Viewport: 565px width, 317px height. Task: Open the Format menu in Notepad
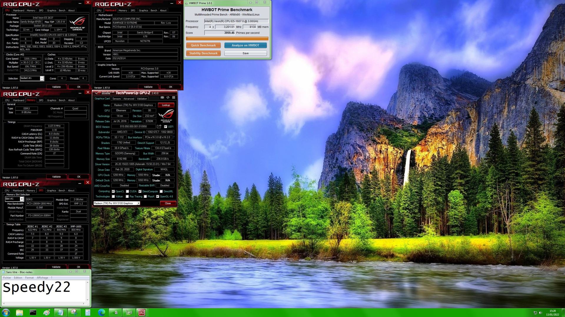click(29, 278)
